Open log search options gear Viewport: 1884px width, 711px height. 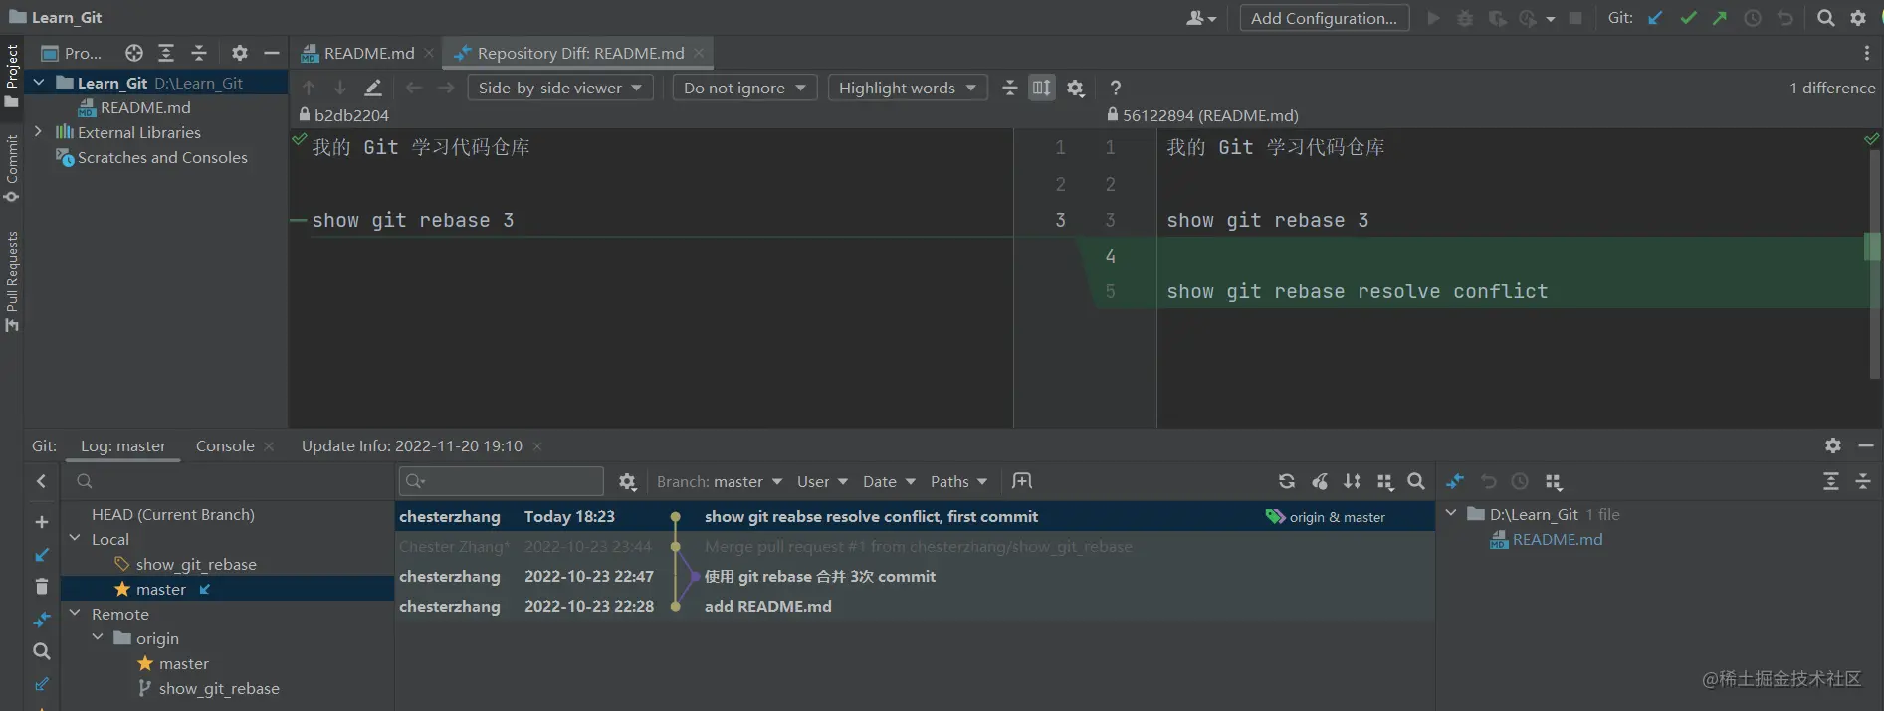point(627,481)
